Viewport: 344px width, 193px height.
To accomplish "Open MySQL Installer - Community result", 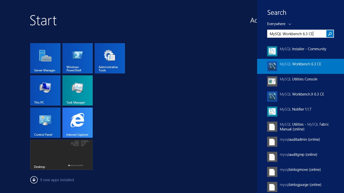I will pos(300,51).
